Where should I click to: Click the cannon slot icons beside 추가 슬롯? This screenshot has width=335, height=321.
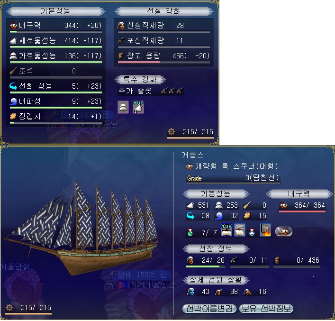point(172,91)
